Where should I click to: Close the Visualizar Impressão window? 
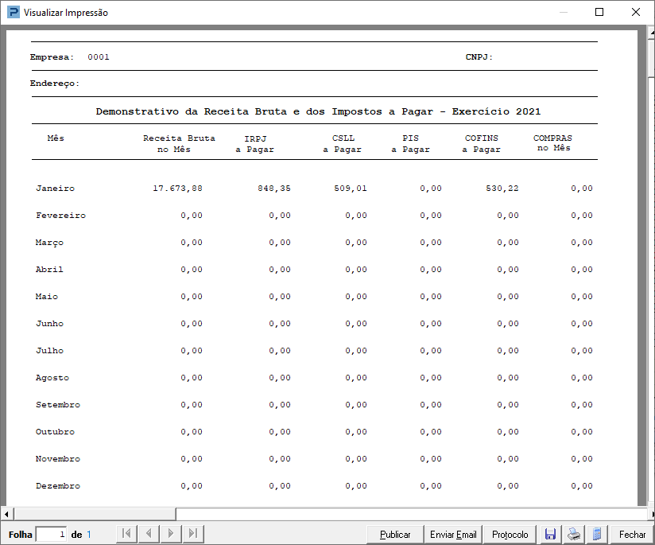[x=635, y=12]
